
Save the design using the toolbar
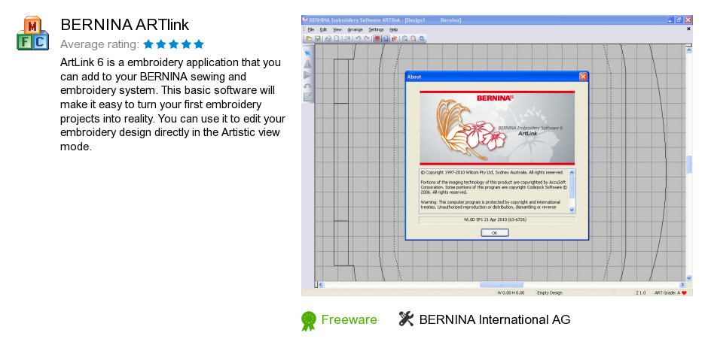pyautogui.click(x=317, y=38)
